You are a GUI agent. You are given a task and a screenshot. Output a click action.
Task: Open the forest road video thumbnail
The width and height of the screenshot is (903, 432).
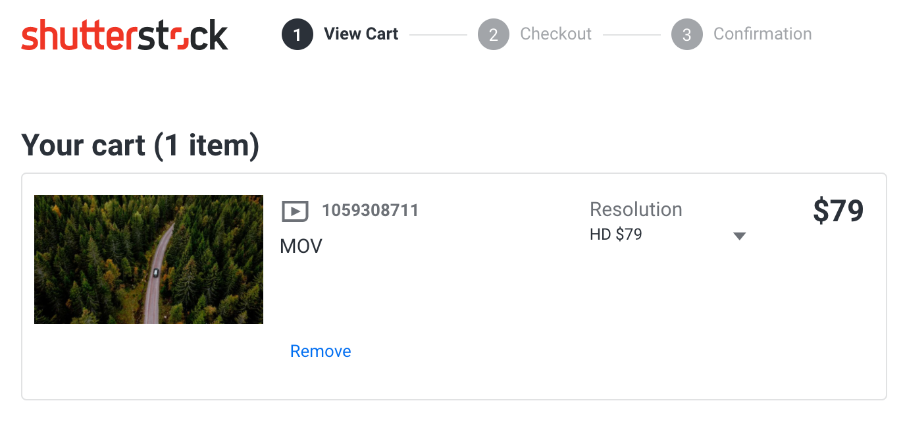point(149,259)
